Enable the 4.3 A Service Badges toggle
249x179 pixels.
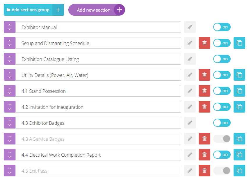point(222,139)
